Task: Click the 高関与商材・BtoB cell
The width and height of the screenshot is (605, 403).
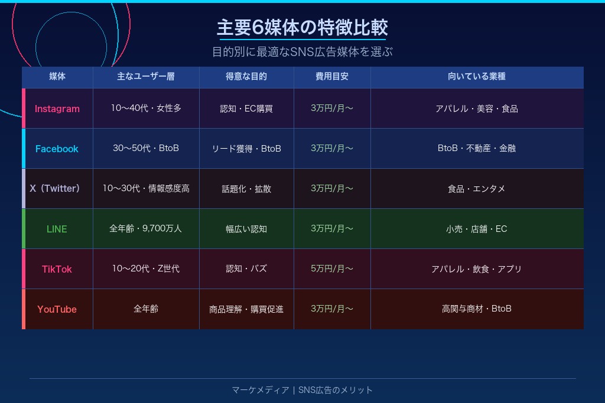Action: point(477,309)
